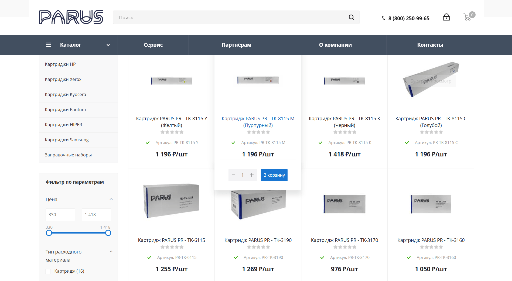The image size is (512, 281).
Task: Go to the Контакты menu item
Action: 430,45
